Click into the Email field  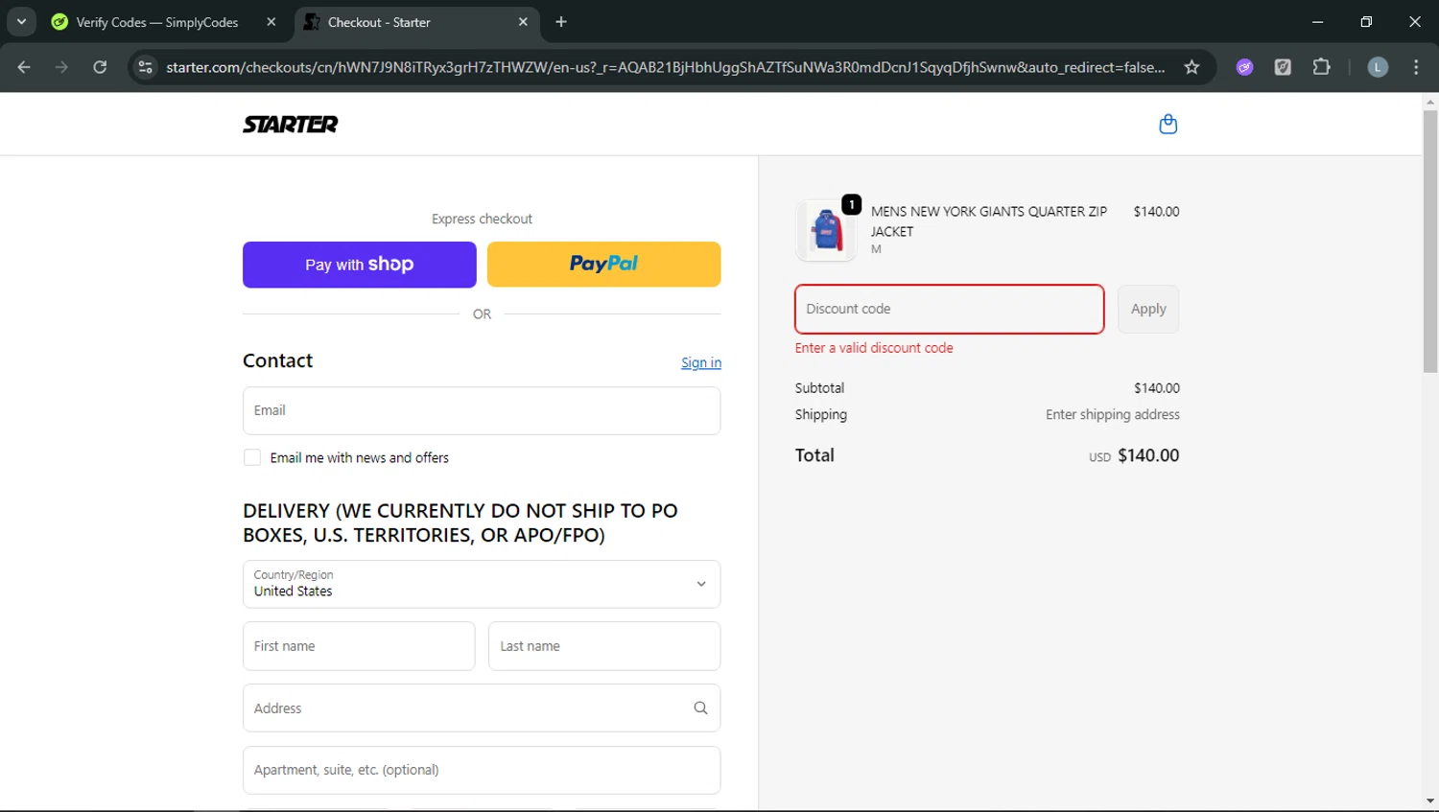pos(482,410)
